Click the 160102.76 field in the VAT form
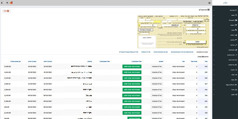 [x=171, y=25]
